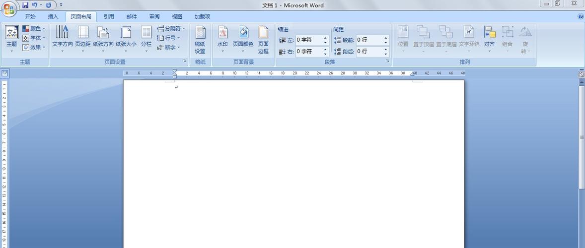Open 页边距 margins menu
Screen dimensions: 585x248
[83, 39]
